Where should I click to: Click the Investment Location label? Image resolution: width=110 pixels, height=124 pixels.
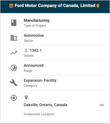click(x=39, y=114)
